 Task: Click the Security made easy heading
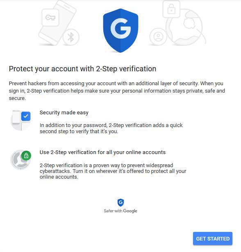pyautogui.click(x=64, y=113)
